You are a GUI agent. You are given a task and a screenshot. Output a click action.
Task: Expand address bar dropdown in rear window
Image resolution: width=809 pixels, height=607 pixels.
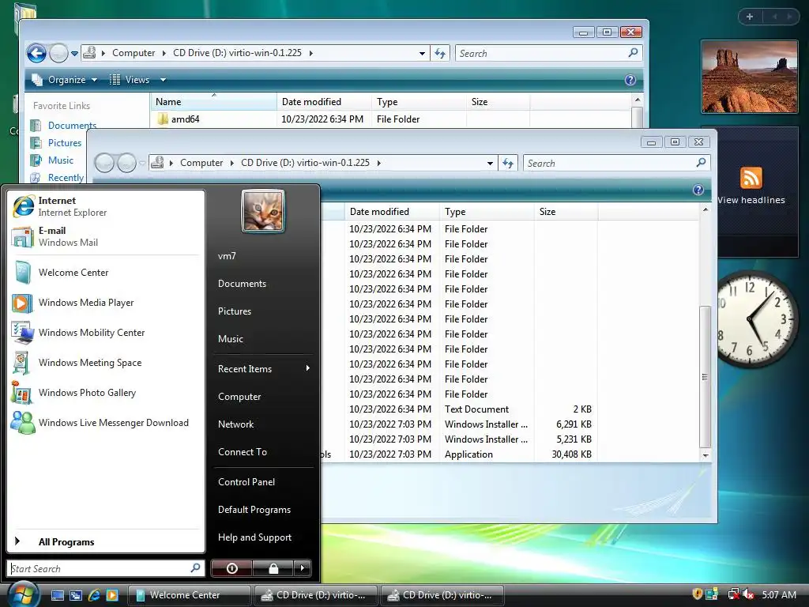coord(422,53)
